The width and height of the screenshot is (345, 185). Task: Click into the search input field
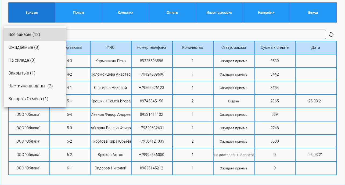click(x=196, y=34)
